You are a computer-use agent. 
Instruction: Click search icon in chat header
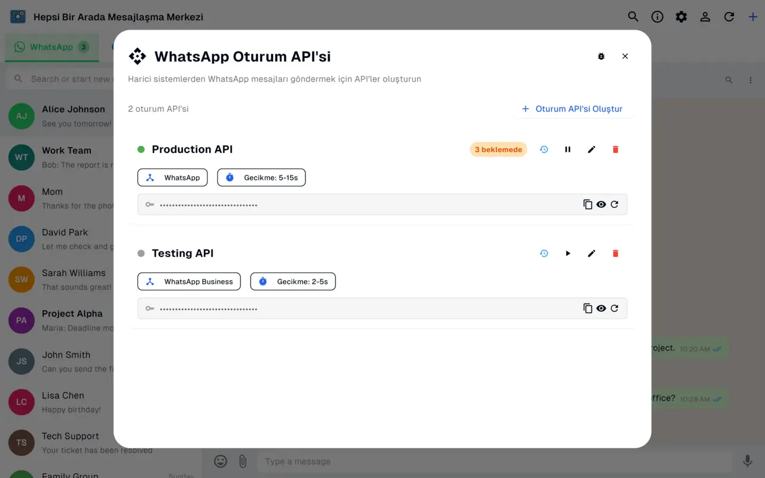coord(729,79)
